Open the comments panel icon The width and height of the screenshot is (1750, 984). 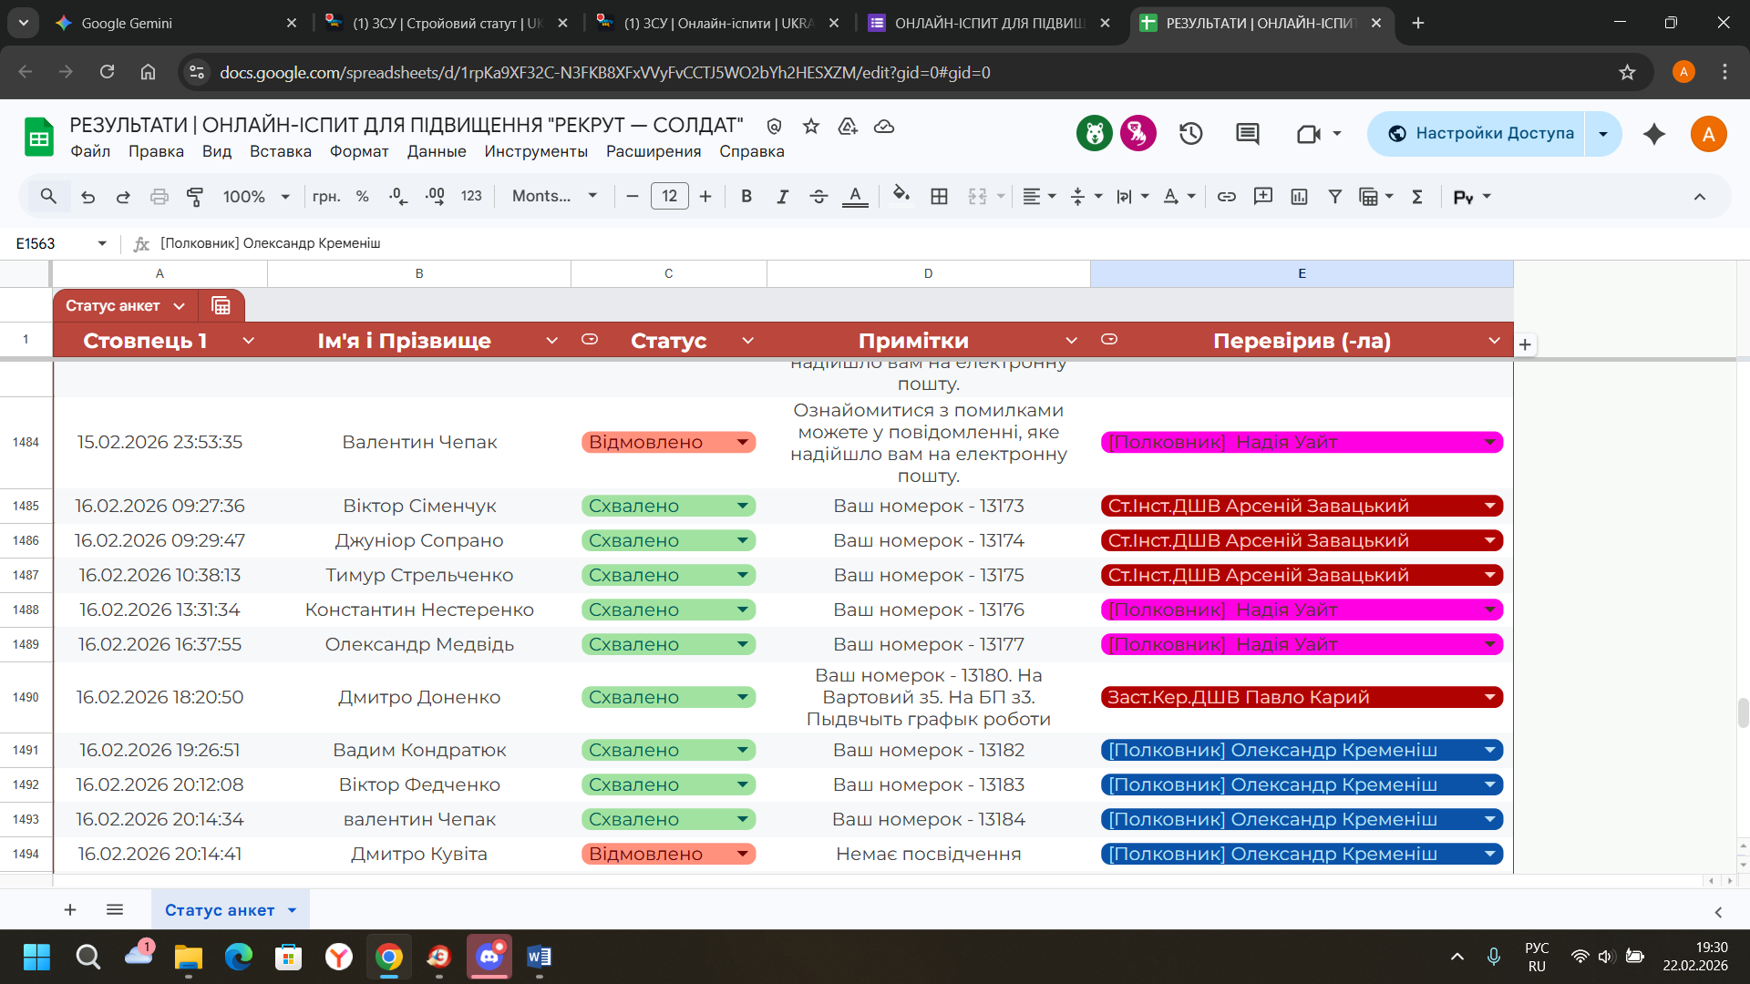[x=1247, y=134]
